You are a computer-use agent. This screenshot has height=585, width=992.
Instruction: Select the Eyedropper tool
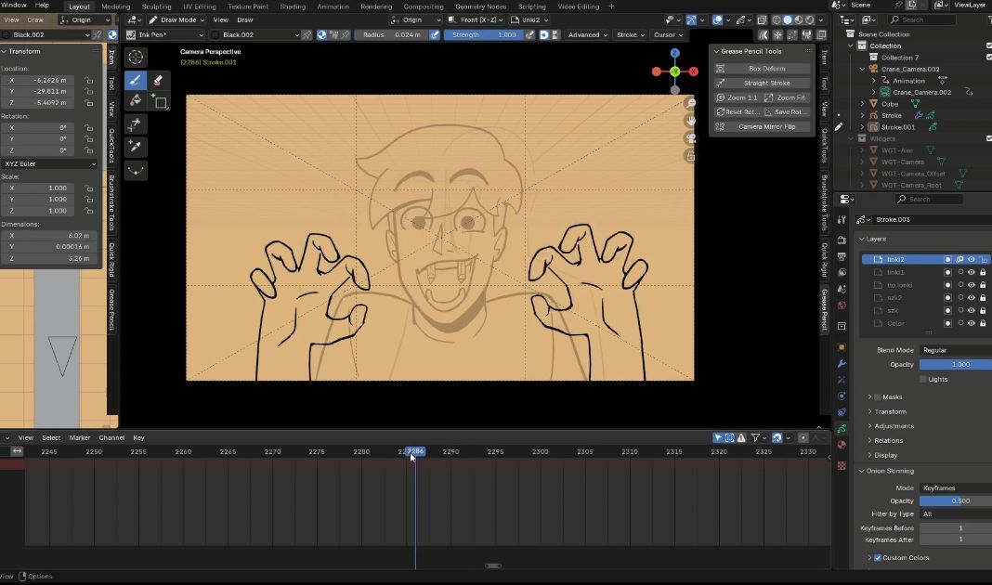[136, 147]
